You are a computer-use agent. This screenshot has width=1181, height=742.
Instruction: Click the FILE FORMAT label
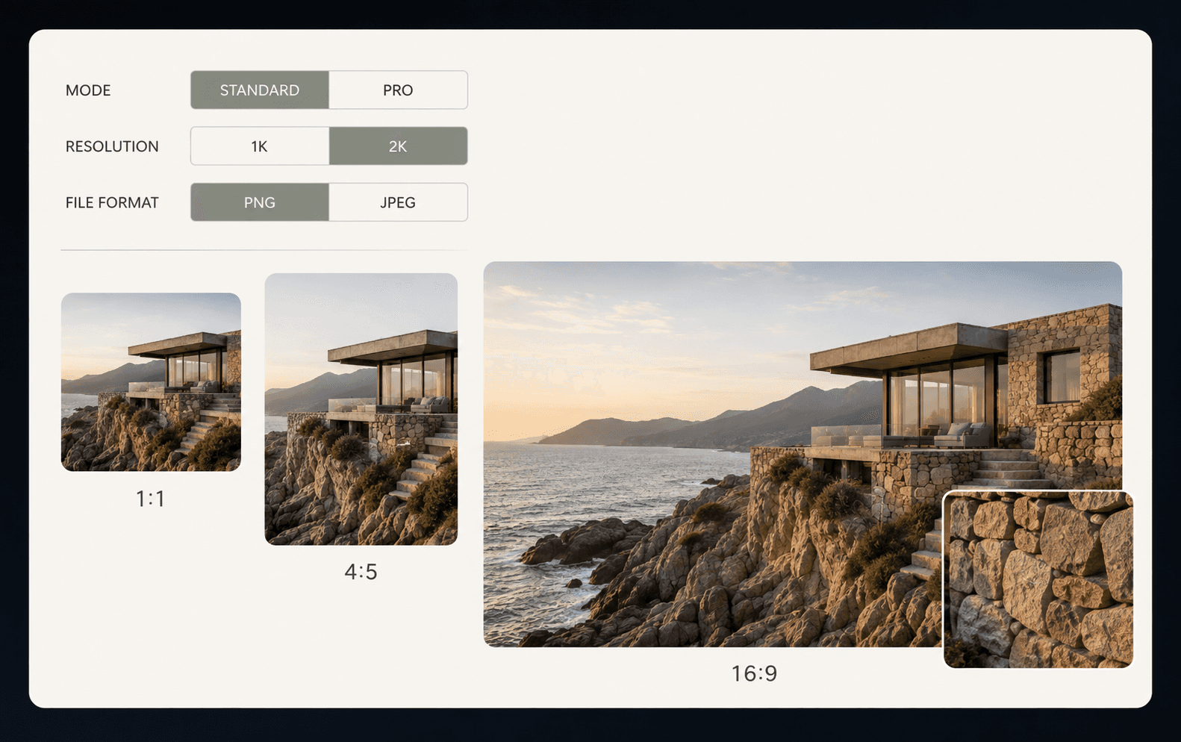(112, 202)
